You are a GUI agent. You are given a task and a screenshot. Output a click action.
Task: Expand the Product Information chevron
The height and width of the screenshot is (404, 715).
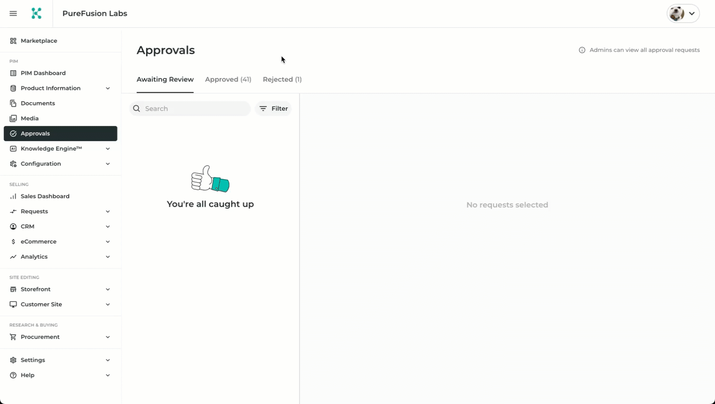pyautogui.click(x=108, y=88)
